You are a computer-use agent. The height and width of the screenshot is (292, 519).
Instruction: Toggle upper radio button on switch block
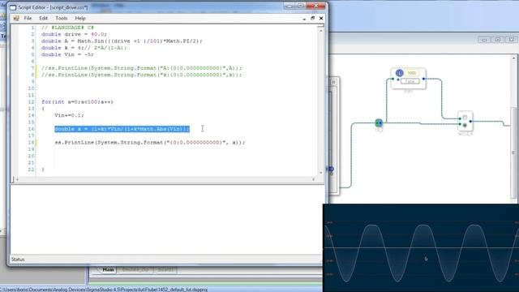465,118
